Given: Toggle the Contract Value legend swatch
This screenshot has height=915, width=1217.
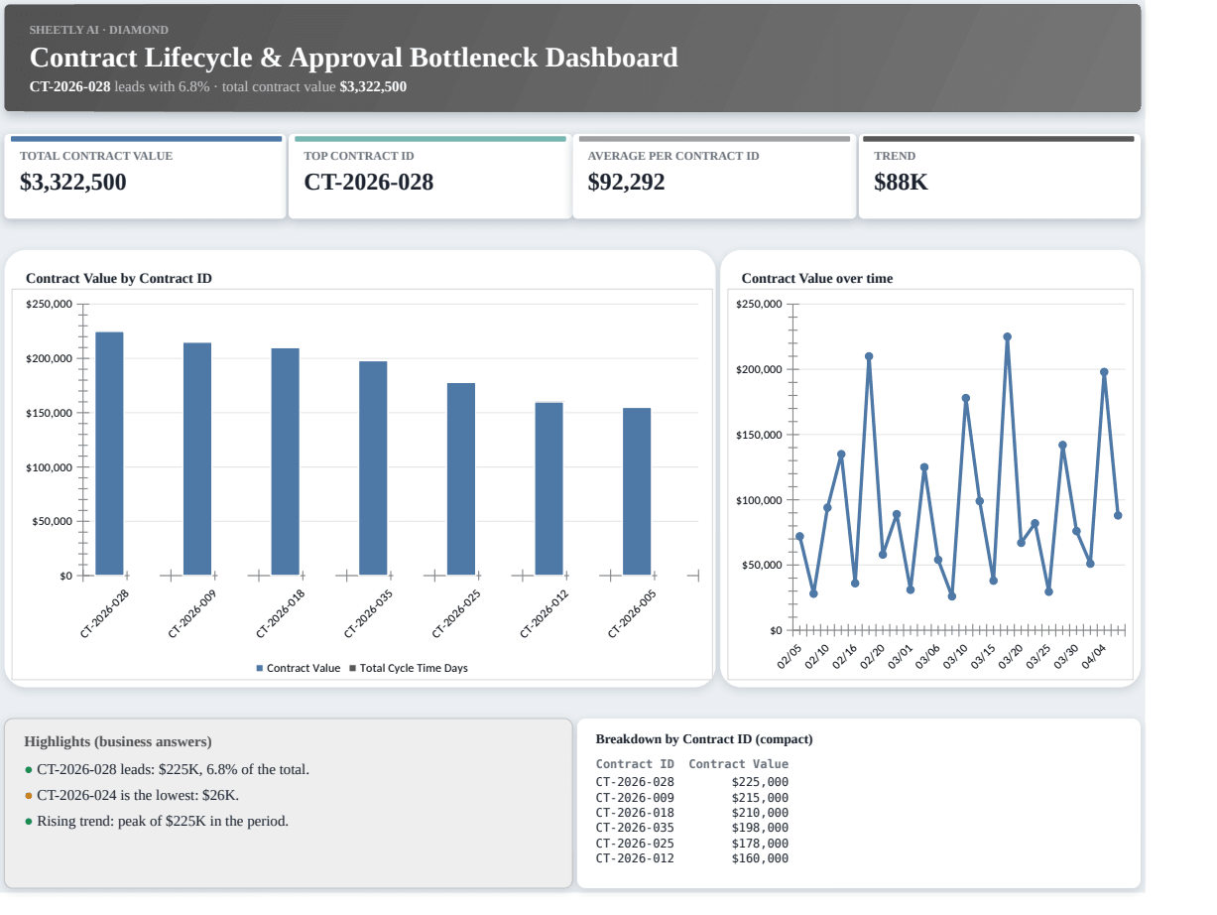Looking at the screenshot, I should click(260, 668).
